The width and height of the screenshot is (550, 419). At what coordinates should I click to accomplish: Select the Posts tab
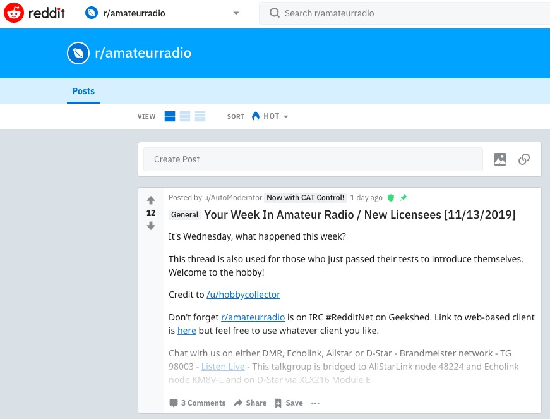pyautogui.click(x=83, y=91)
